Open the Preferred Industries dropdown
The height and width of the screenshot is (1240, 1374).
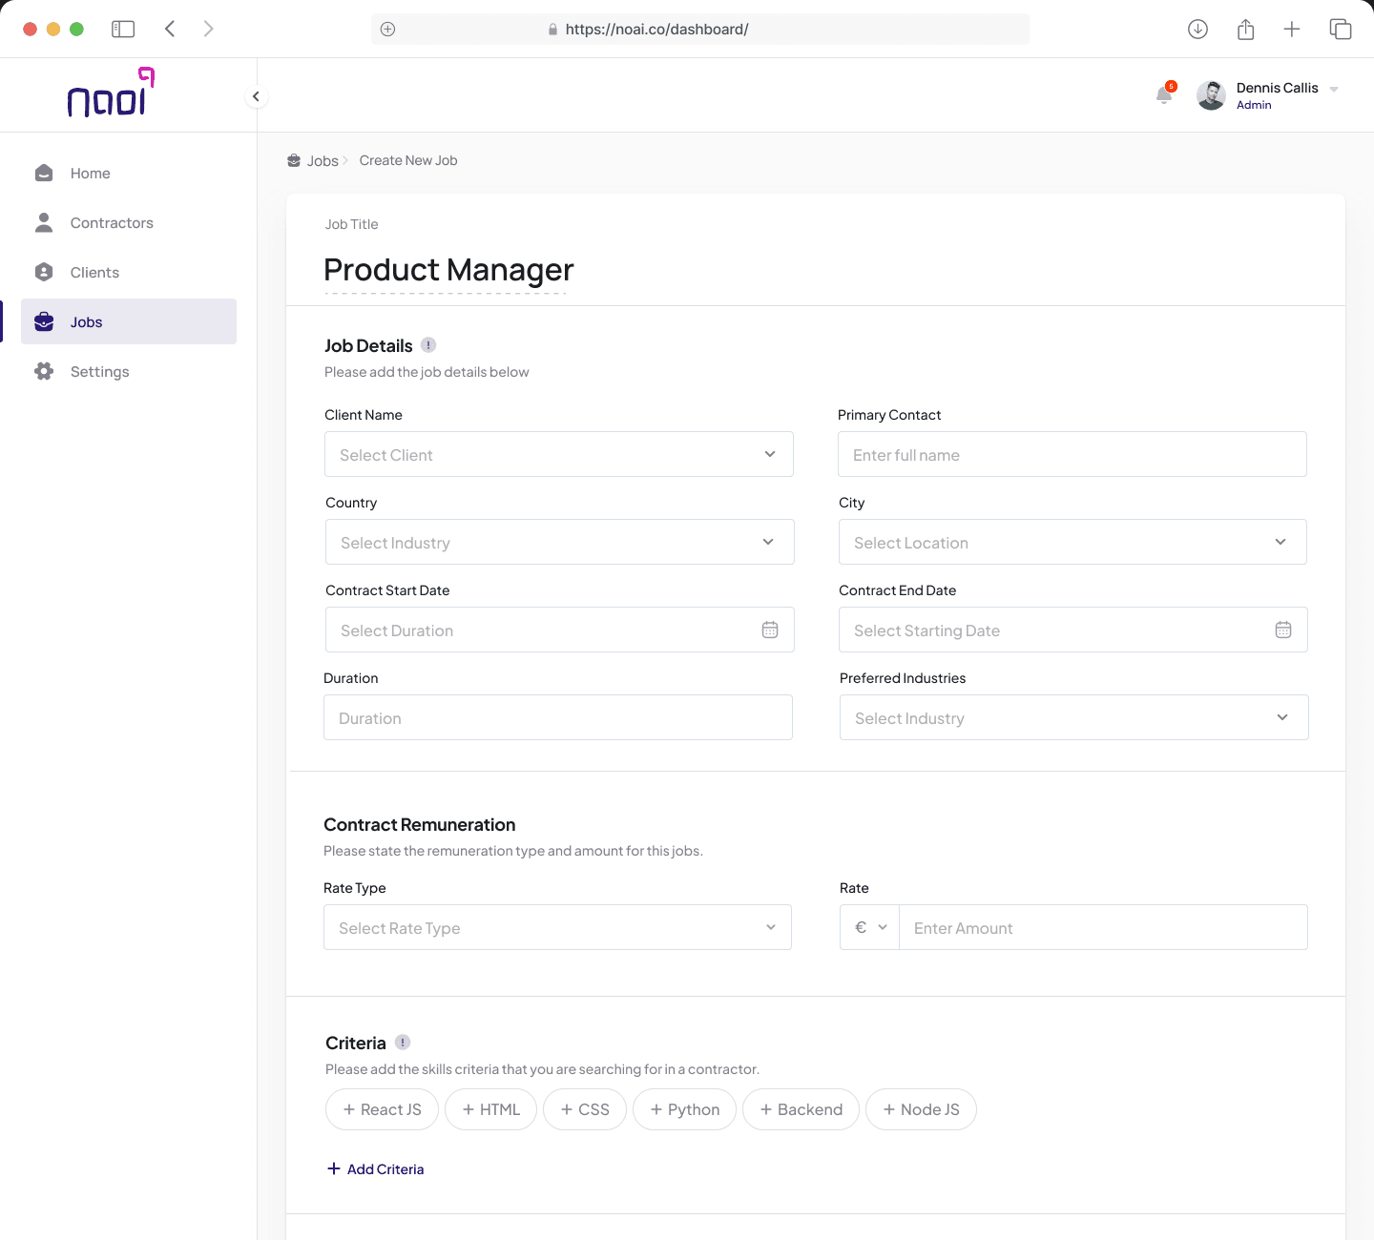[1074, 717]
